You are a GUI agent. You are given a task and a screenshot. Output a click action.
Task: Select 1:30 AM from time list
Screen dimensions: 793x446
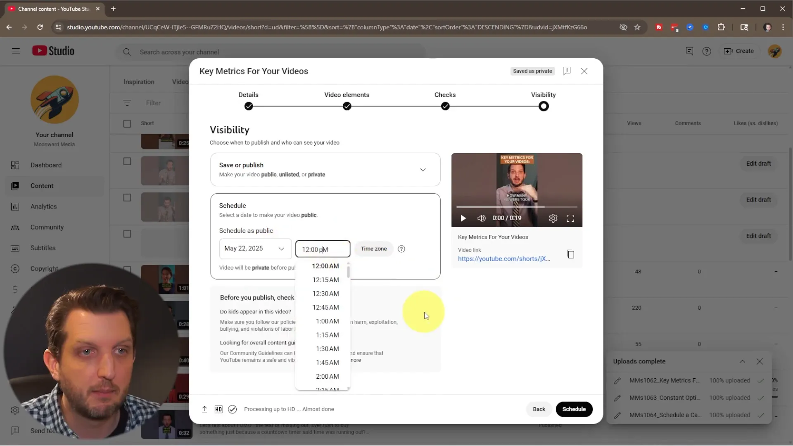pyautogui.click(x=327, y=349)
